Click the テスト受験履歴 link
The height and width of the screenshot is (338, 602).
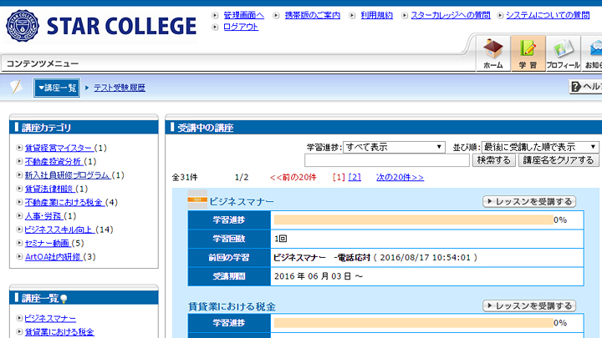[119, 88]
